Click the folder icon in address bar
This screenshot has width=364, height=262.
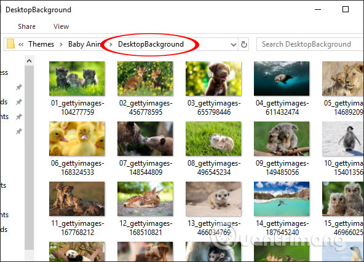pyautogui.click(x=10, y=44)
